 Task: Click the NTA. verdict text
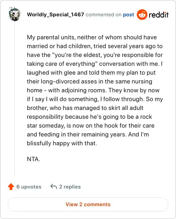coord(33,159)
